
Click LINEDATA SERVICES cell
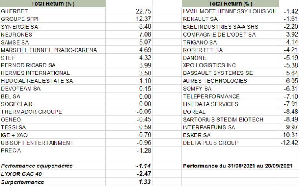[231, 104]
